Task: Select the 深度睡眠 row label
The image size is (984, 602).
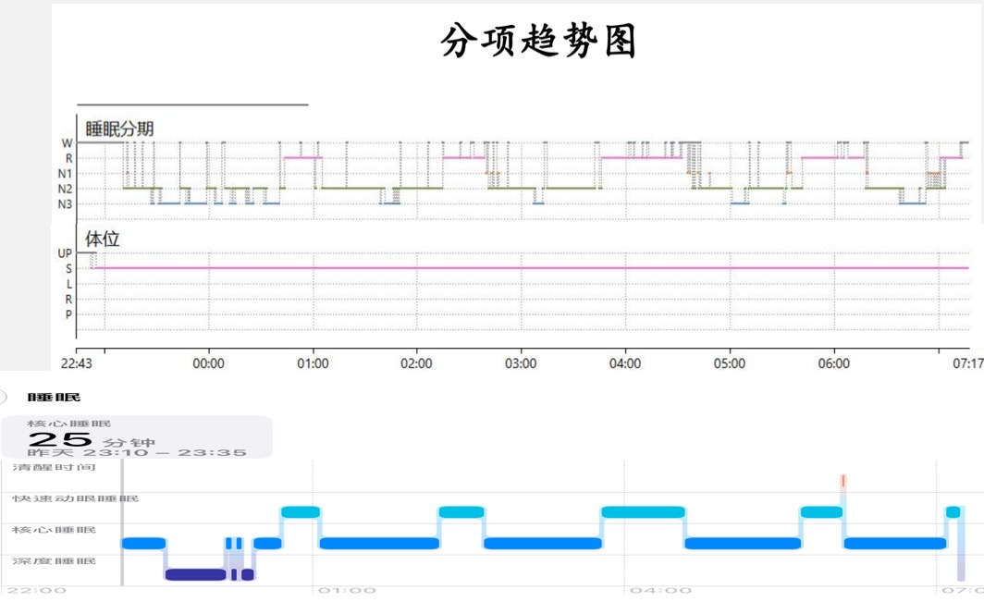Action: [54, 560]
